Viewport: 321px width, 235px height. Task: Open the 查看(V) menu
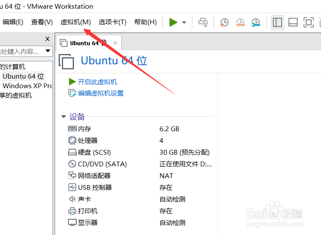(42, 22)
